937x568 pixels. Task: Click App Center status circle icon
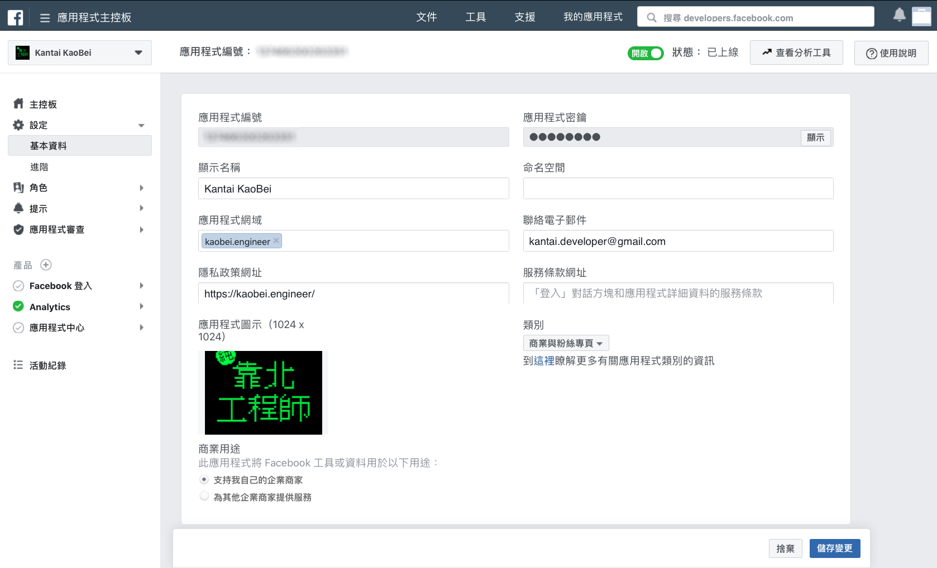tap(18, 328)
